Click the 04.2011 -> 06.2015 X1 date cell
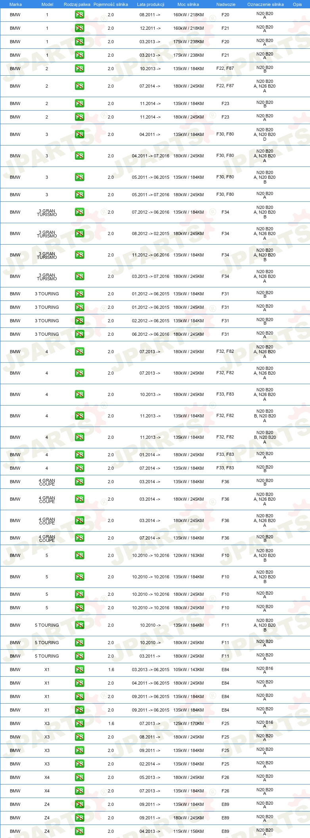The height and width of the screenshot is (838, 310). point(150,683)
